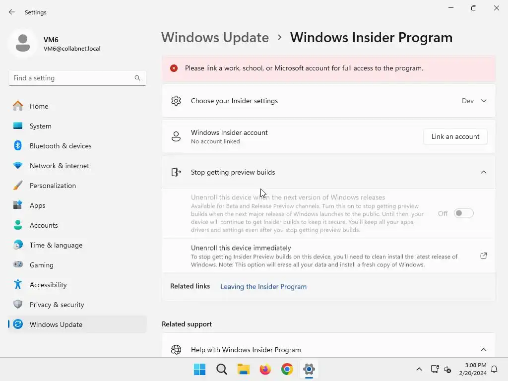Open Privacy & security page
This screenshot has height=381, width=508.
click(x=77, y=304)
